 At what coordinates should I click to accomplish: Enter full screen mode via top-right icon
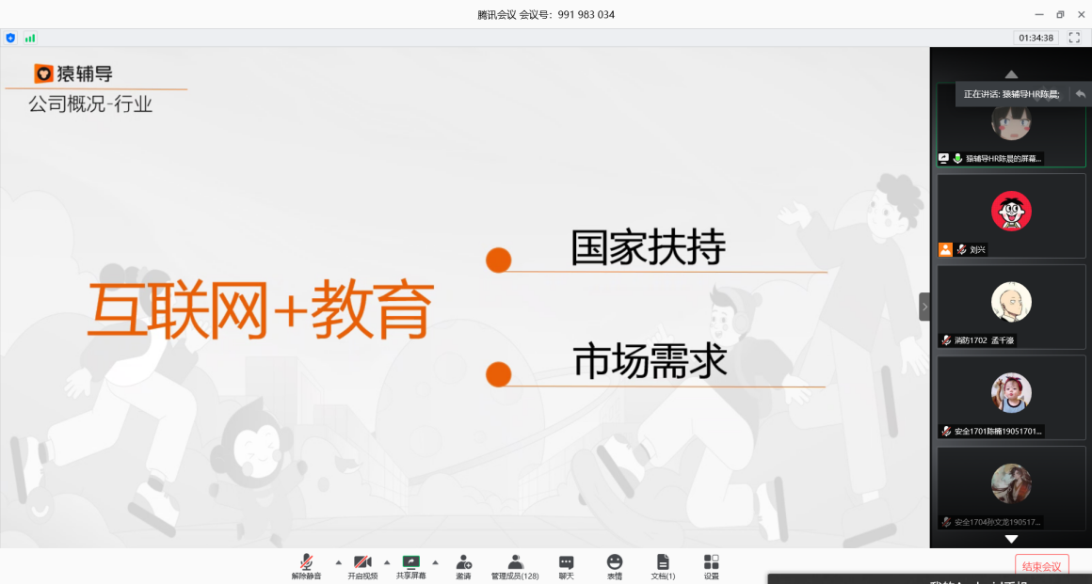click(1075, 38)
